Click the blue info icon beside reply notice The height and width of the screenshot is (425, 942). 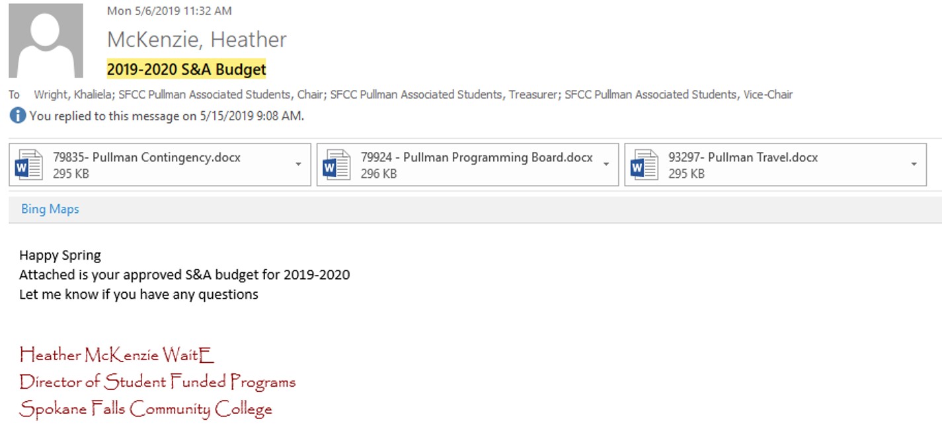click(x=18, y=116)
